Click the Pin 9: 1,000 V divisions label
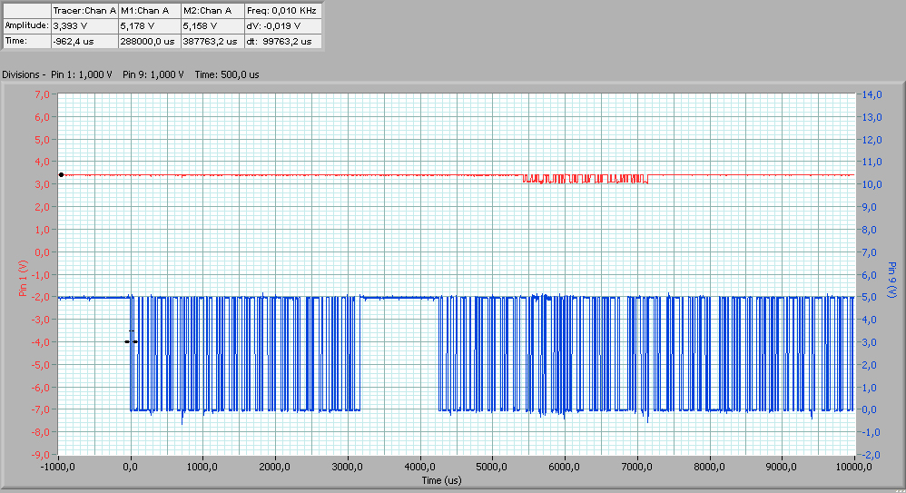 coord(153,74)
